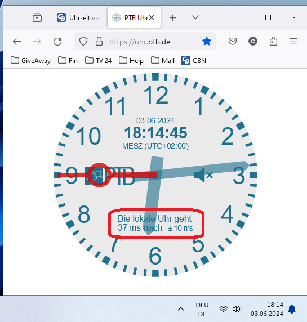The width and height of the screenshot is (307, 322).
Task: Focus the uhr.ptb.de address field
Action: pos(140,42)
